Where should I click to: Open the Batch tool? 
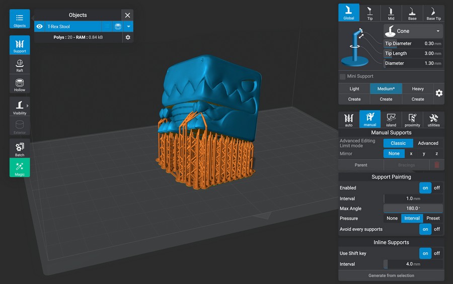point(20,148)
